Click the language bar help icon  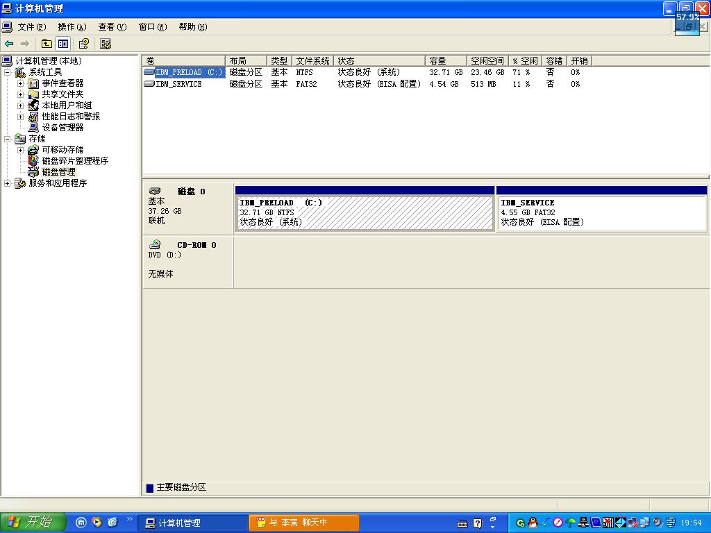pos(478,523)
